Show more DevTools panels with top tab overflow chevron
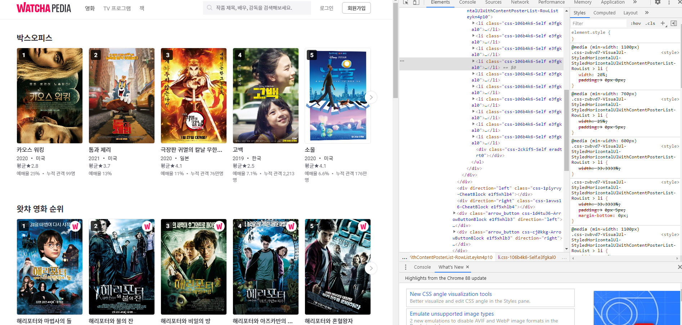This screenshot has height=325, width=682. [635, 2]
